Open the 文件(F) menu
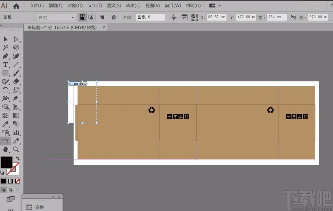 [x=37, y=6]
